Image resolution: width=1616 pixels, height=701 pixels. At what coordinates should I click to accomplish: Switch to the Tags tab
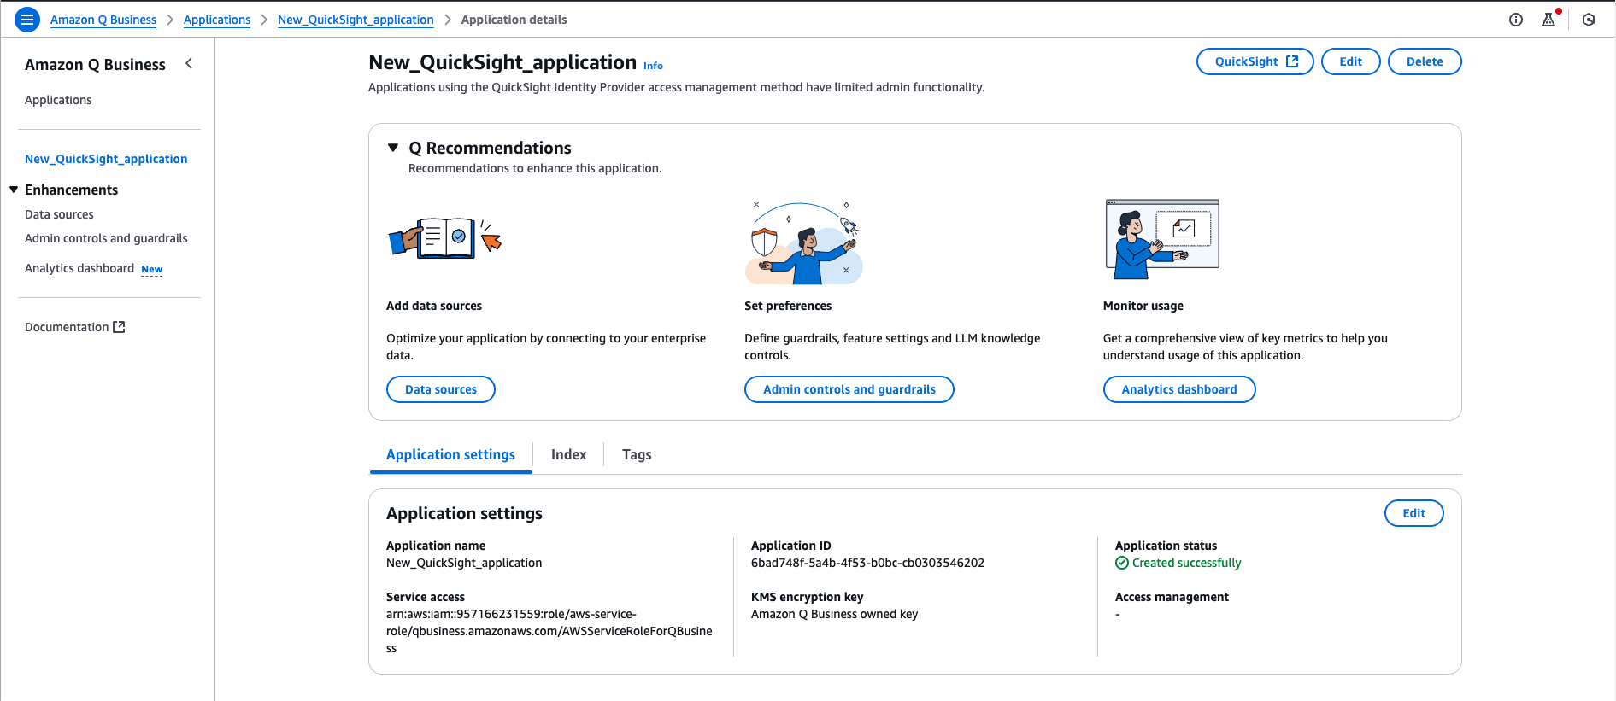637,455
